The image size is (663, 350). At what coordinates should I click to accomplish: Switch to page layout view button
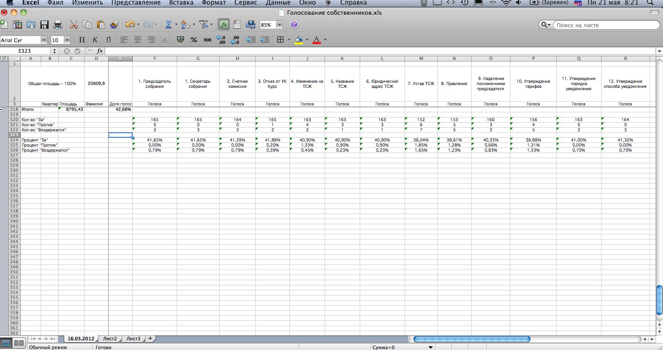19,343
